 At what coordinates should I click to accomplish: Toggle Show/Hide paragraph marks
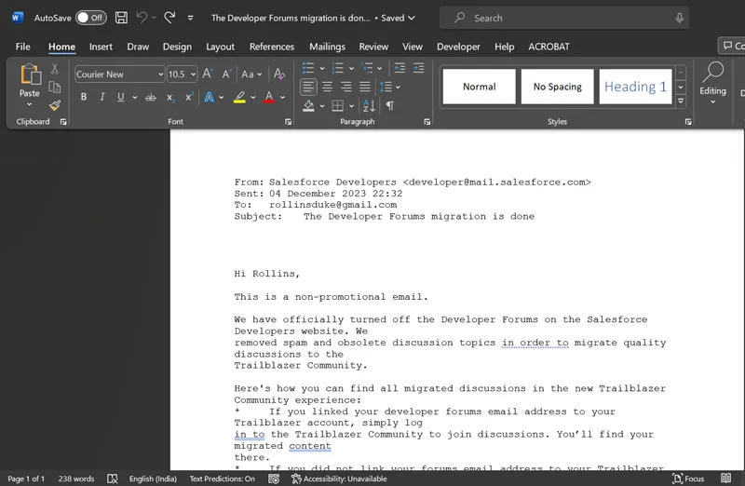(390, 106)
